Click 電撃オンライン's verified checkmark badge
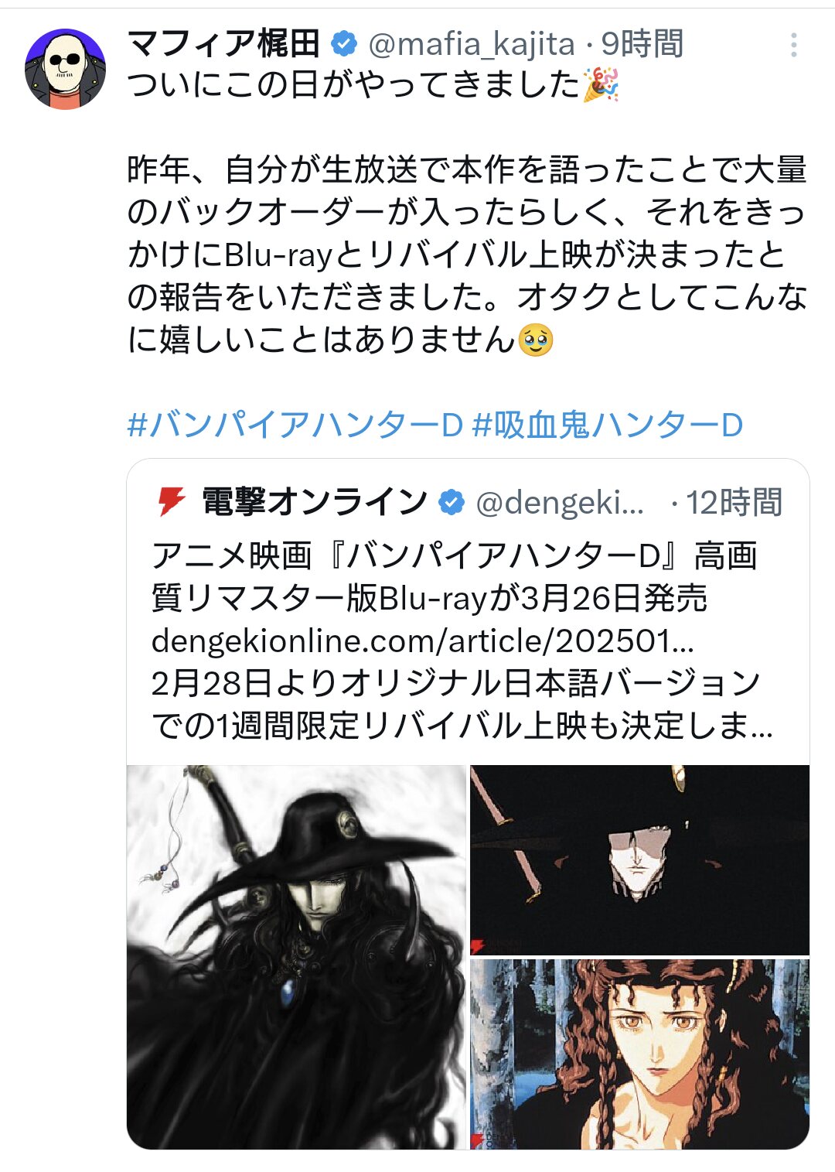 pos(452,502)
